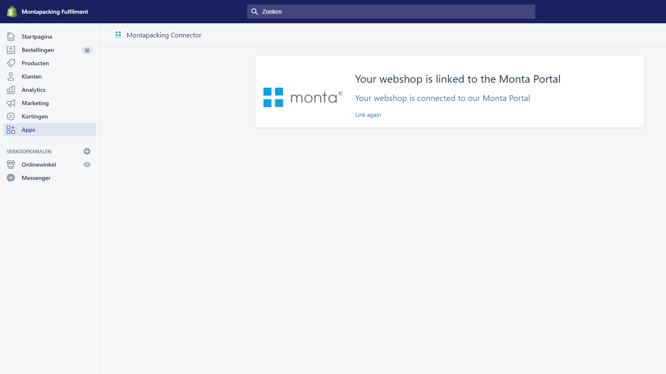The image size is (666, 374).
Task: Select the Producten tag icon
Action: tap(11, 63)
